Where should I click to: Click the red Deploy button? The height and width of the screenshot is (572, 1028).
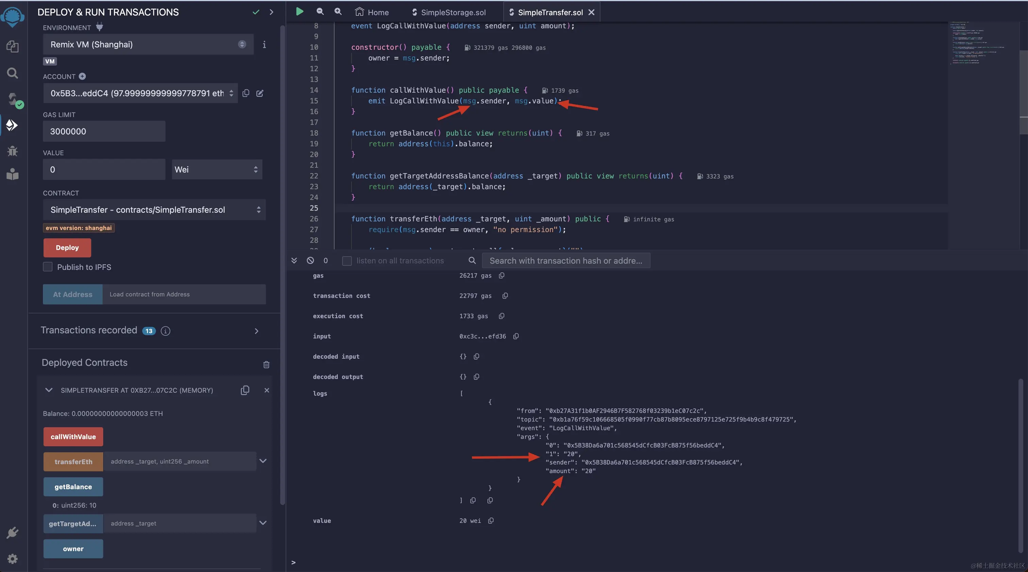tap(67, 248)
